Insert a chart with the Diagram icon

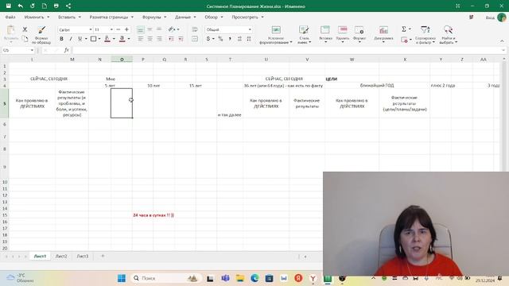(383, 30)
